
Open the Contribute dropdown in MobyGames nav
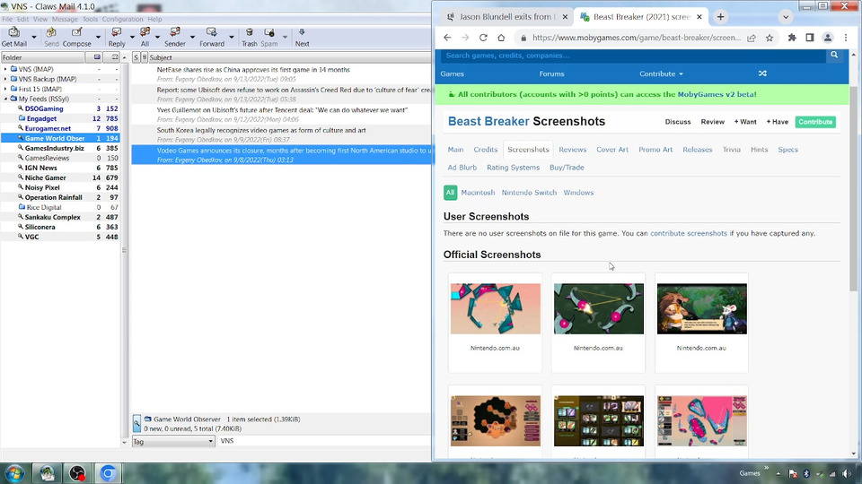pos(661,73)
